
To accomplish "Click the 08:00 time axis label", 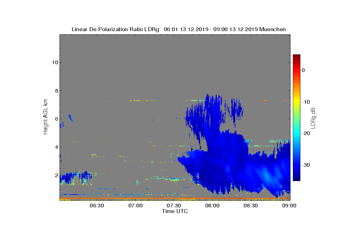I will 212,206.
